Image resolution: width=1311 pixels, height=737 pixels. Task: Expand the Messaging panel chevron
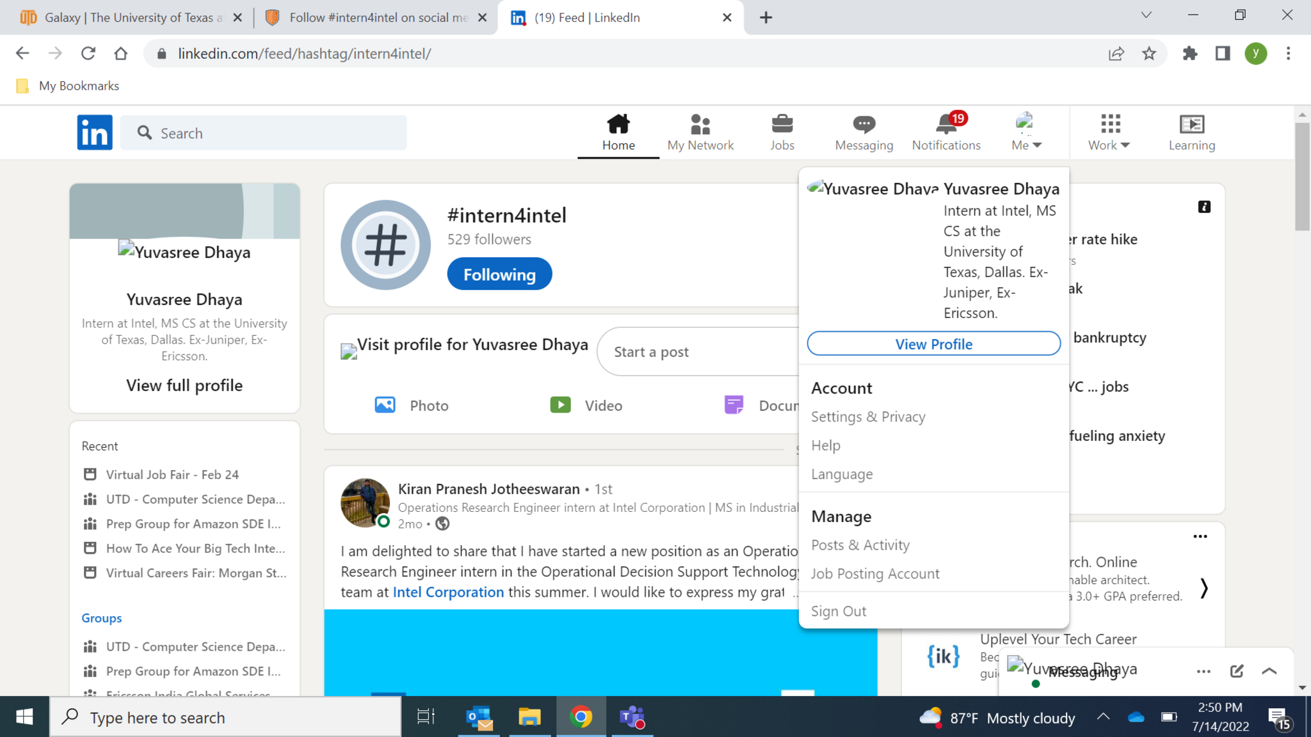[1269, 670]
